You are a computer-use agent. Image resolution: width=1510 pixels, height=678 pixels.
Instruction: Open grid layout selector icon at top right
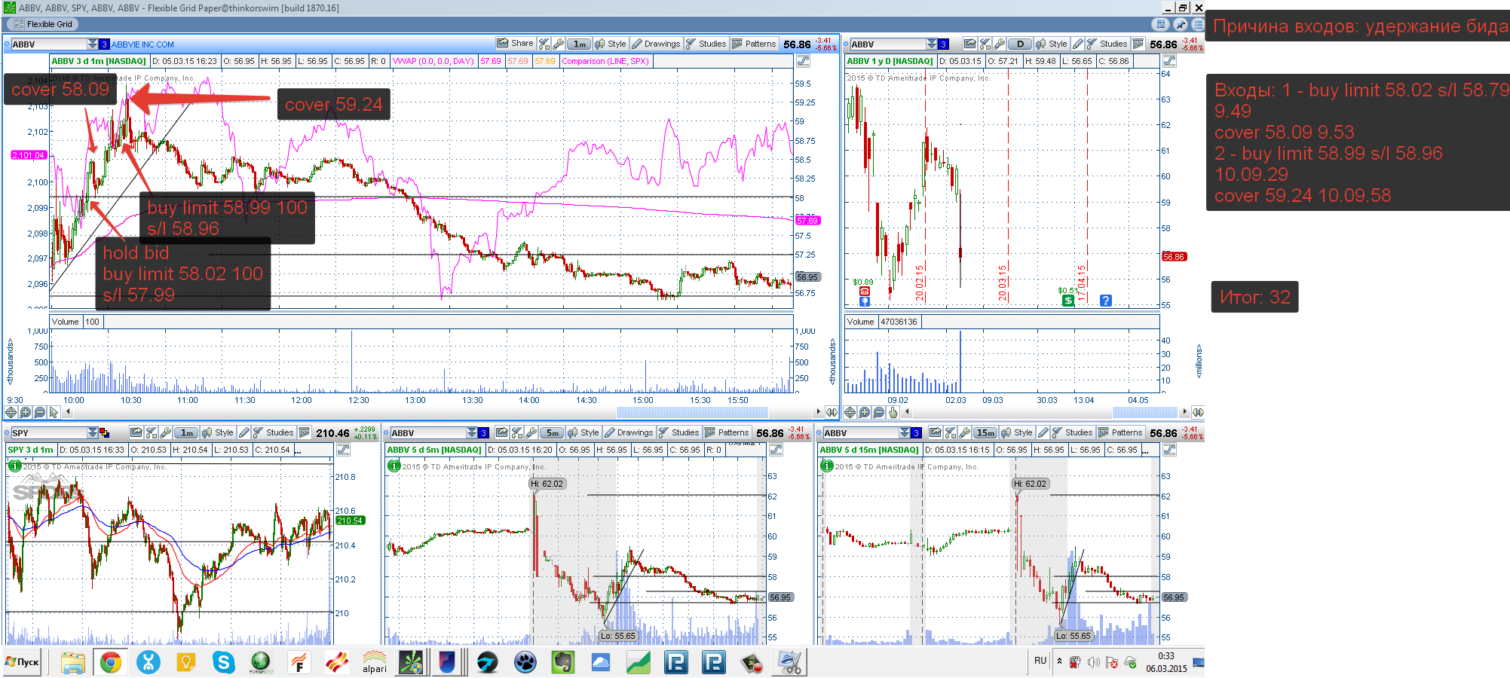1161,24
